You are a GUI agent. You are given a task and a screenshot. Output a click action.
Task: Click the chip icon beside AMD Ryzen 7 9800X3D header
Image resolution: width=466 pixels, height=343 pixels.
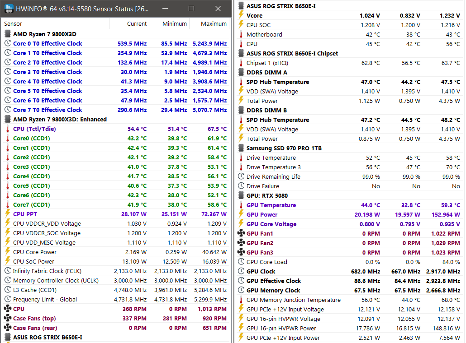(x=8, y=34)
